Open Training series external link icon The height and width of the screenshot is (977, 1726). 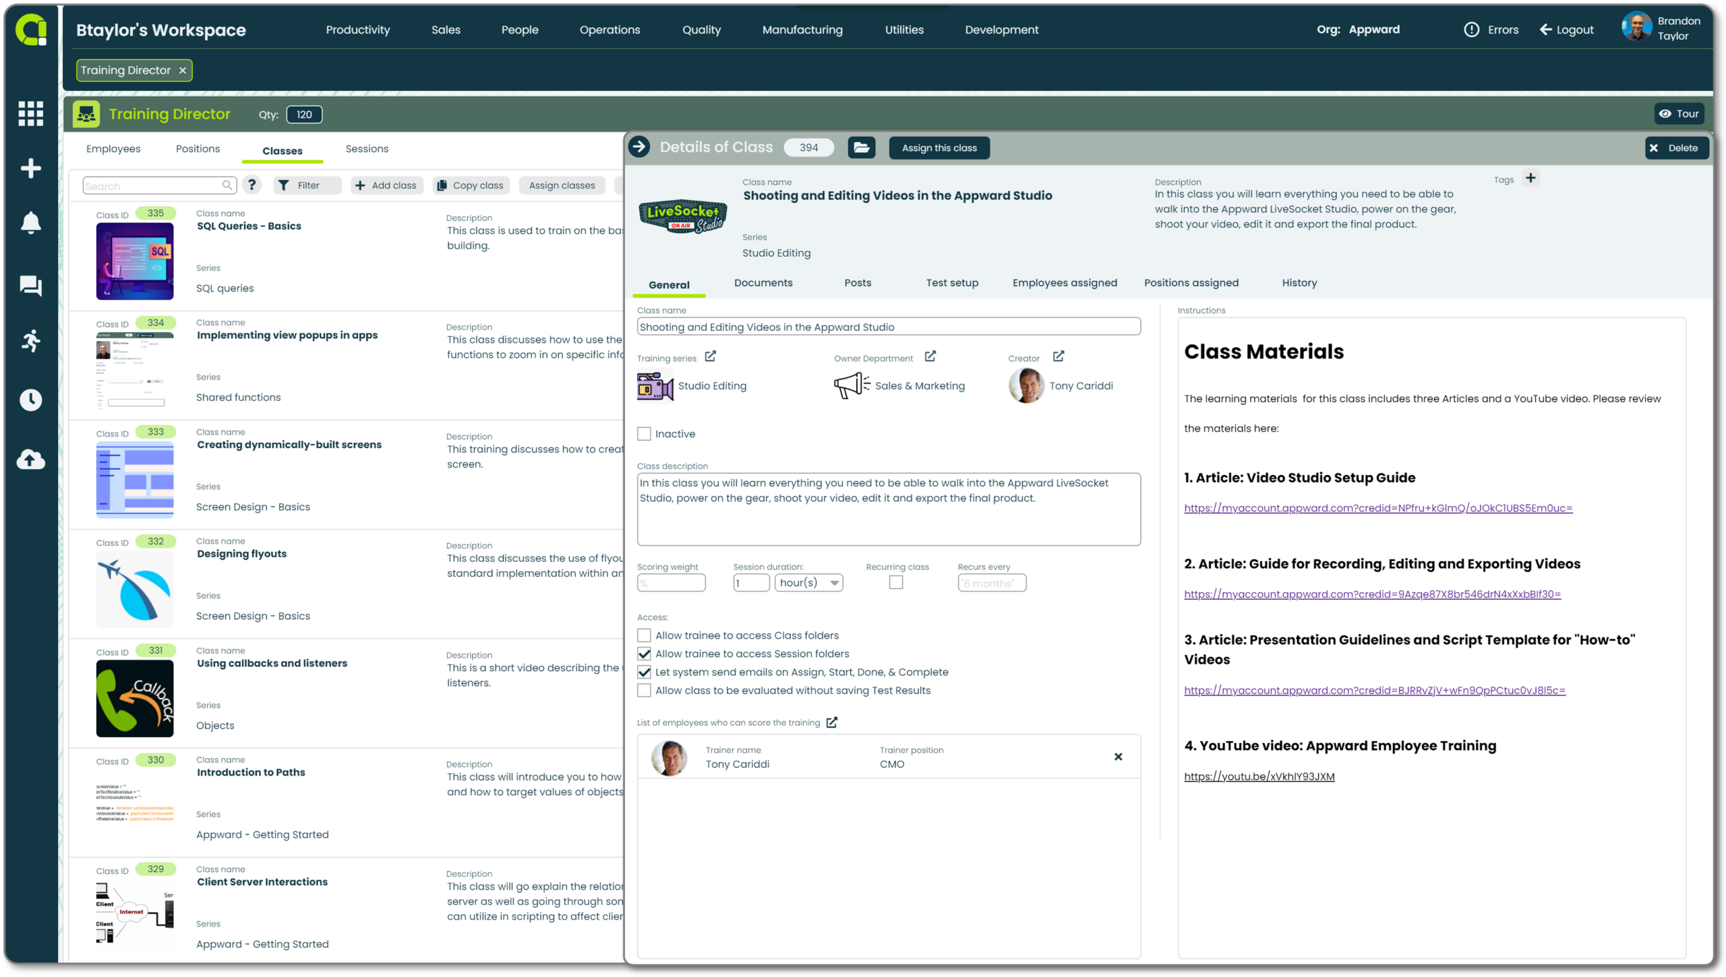(710, 356)
